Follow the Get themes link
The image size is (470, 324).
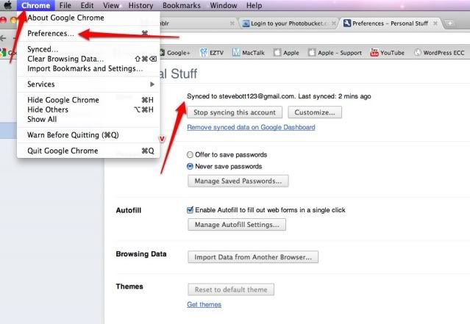coord(204,305)
